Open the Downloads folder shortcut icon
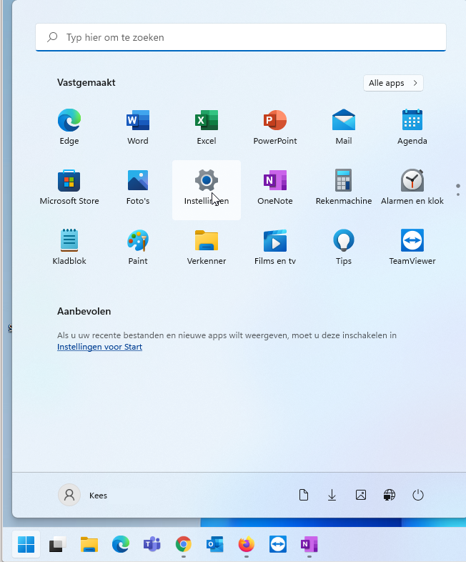 (x=332, y=495)
